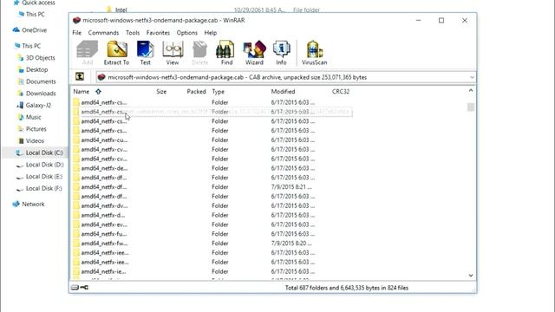Run the Test archive tool

tap(145, 53)
